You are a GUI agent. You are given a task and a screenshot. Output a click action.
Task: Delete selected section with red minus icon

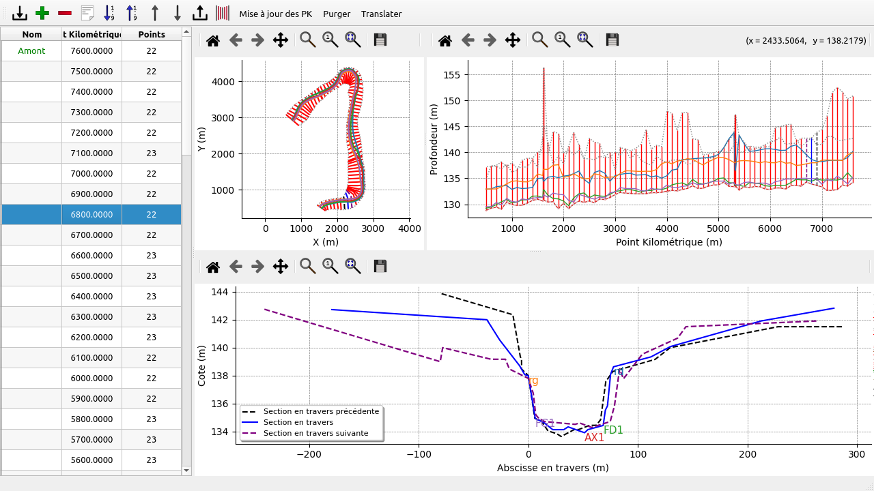pyautogui.click(x=65, y=13)
